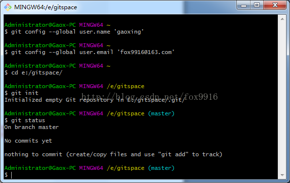The width and height of the screenshot is (290, 183).
Task: Click the 'On branch master' output line
Action: point(32,127)
